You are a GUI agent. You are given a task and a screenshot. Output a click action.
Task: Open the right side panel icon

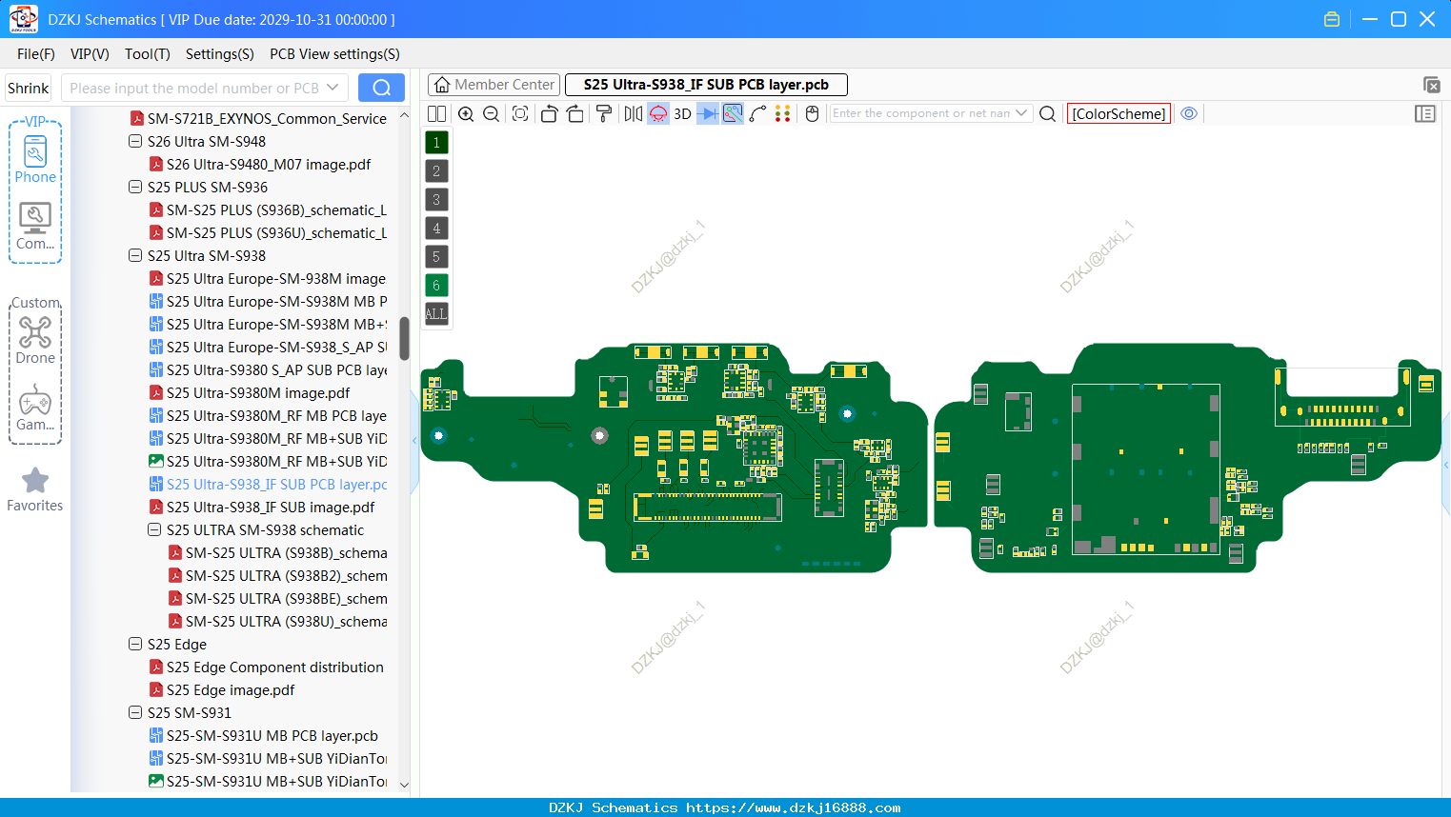[x=1425, y=113]
